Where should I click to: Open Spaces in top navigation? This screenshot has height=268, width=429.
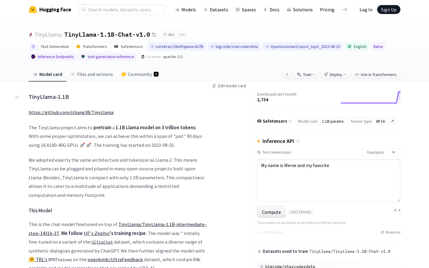[x=246, y=10]
